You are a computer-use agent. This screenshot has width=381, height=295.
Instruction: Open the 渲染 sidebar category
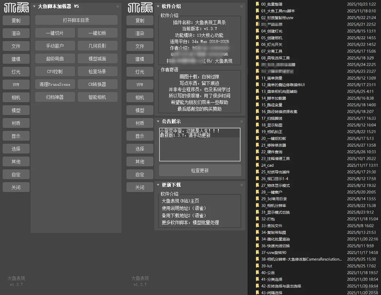(x=16, y=33)
